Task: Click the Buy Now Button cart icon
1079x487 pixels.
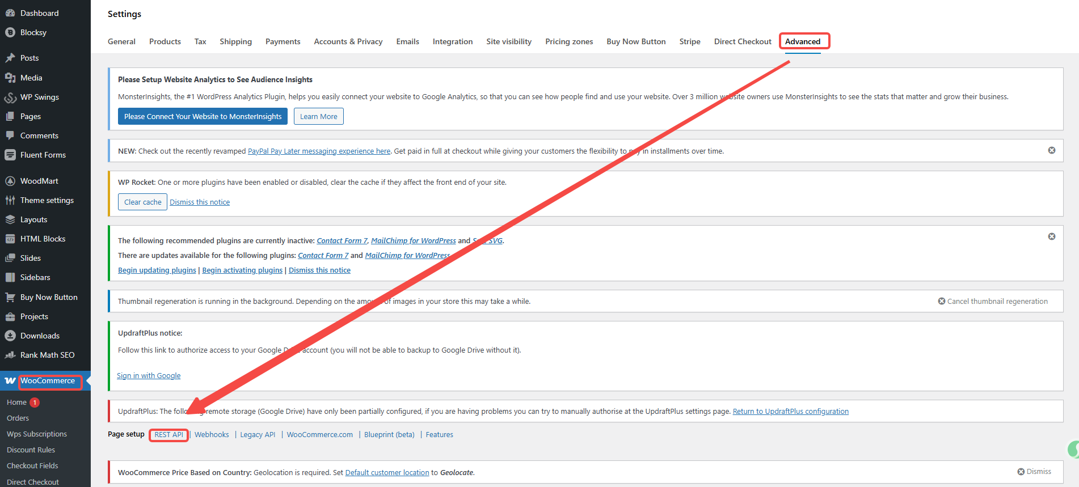Action: (x=10, y=297)
